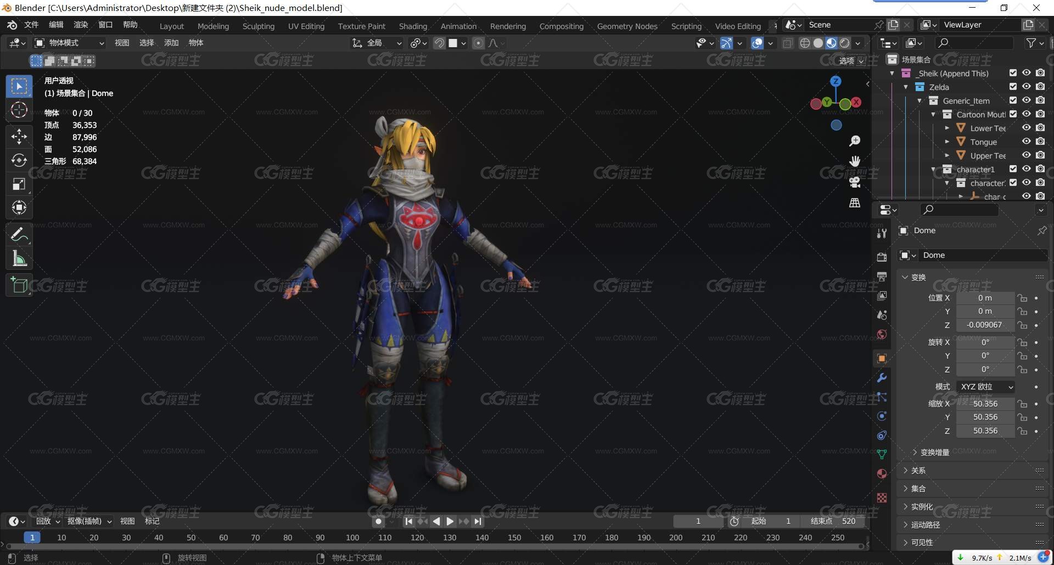Click the zoom view magnifier icon
This screenshot has width=1054, height=565.
point(855,142)
